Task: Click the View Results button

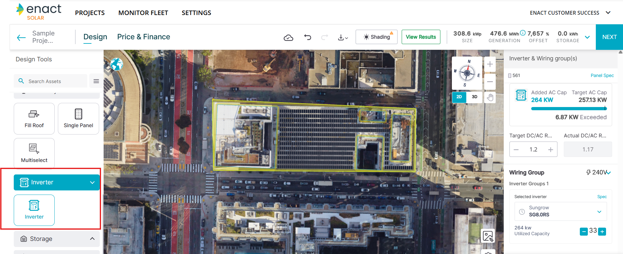Action: click(x=421, y=37)
